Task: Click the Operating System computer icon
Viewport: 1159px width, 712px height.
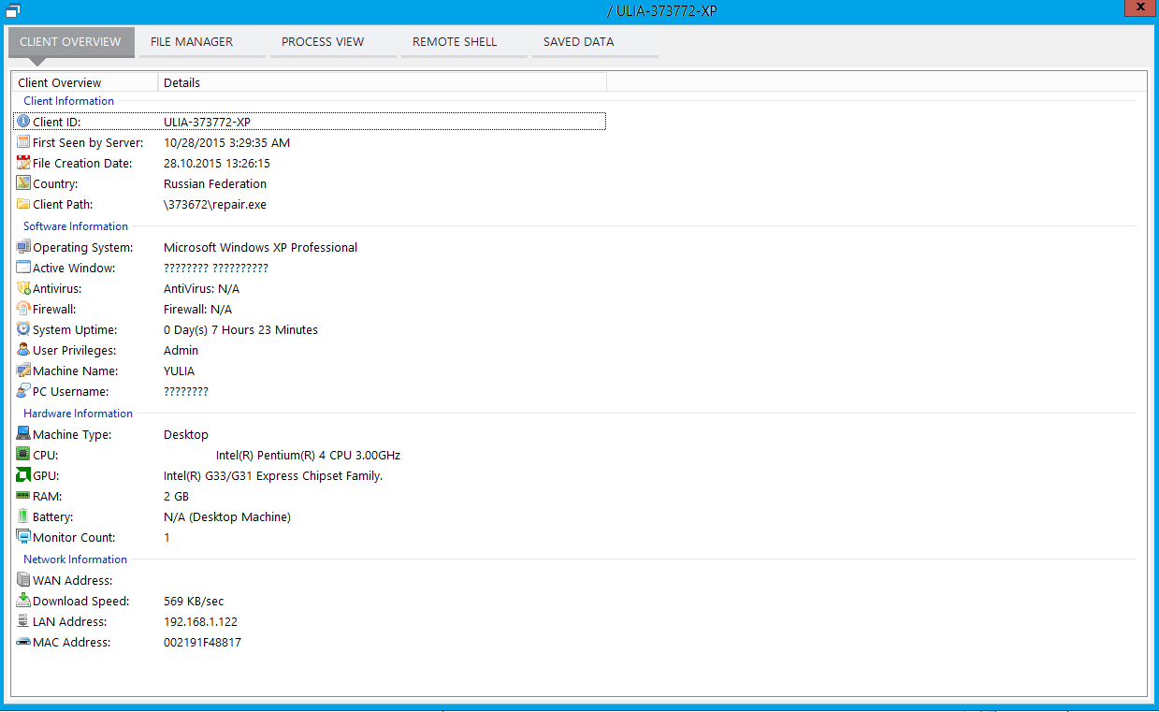Action: click(x=23, y=247)
